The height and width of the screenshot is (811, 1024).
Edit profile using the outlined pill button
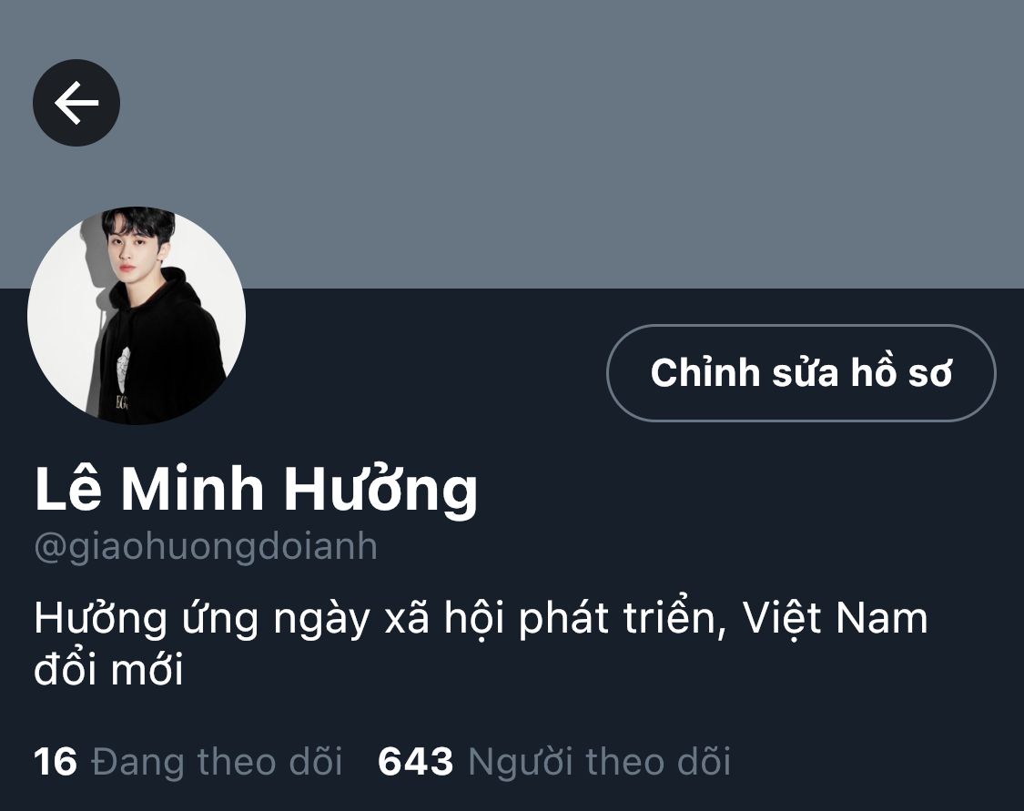tap(801, 373)
